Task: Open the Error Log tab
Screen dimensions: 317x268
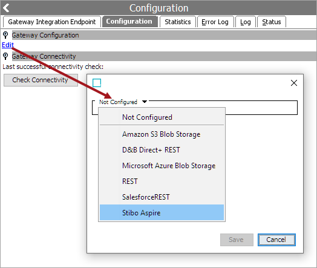Action: [215, 22]
